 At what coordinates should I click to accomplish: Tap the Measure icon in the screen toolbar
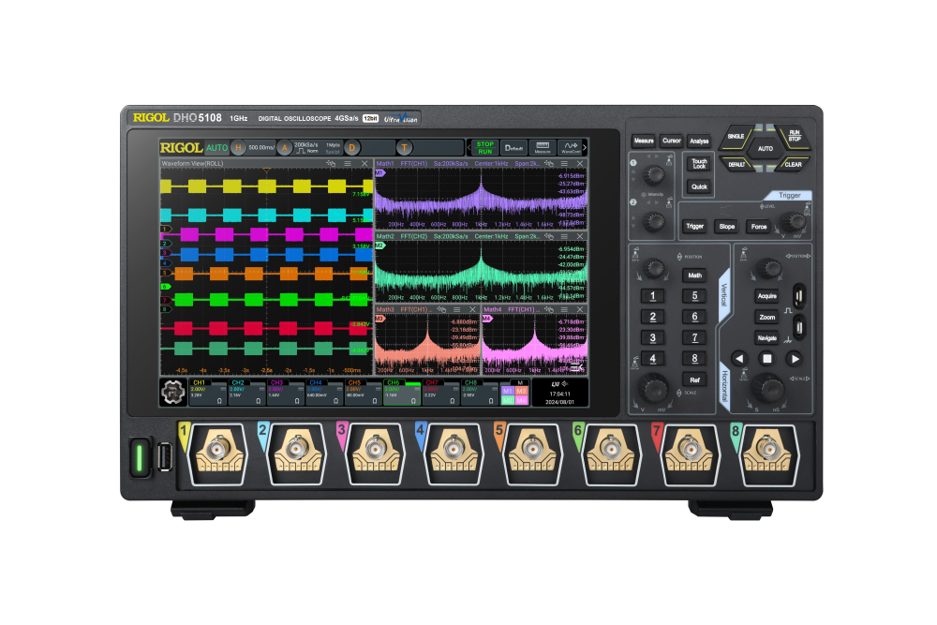[542, 147]
